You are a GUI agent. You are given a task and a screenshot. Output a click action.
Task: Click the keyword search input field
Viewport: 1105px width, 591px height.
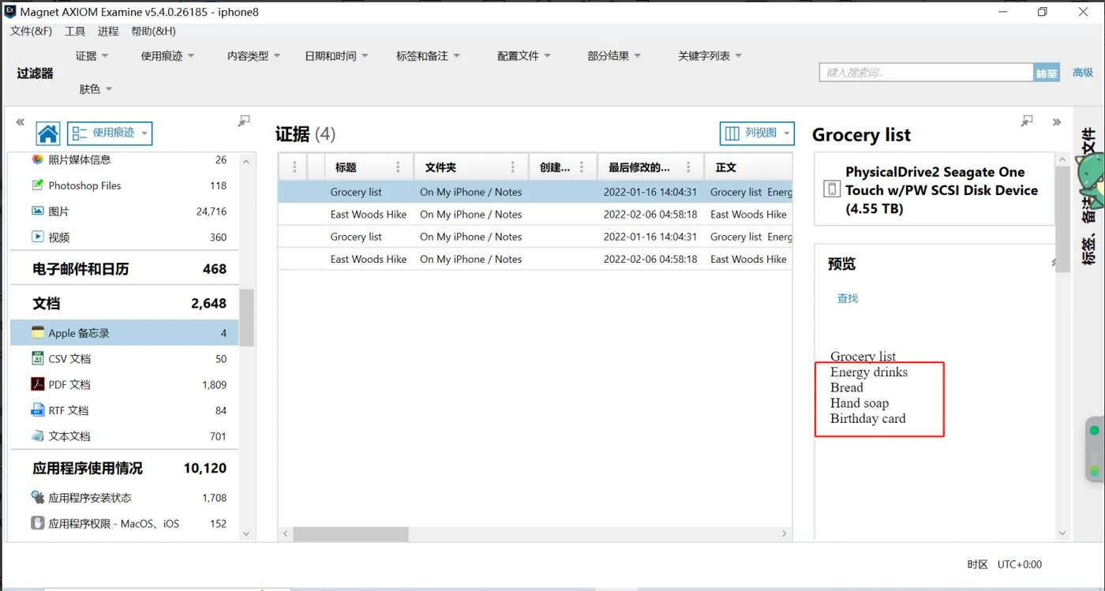927,73
